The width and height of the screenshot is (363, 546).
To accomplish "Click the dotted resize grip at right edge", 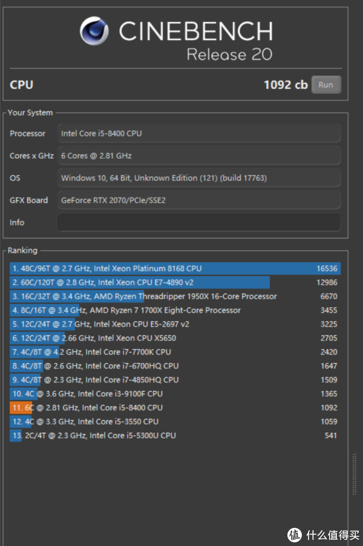I will pyautogui.click(x=355, y=474).
